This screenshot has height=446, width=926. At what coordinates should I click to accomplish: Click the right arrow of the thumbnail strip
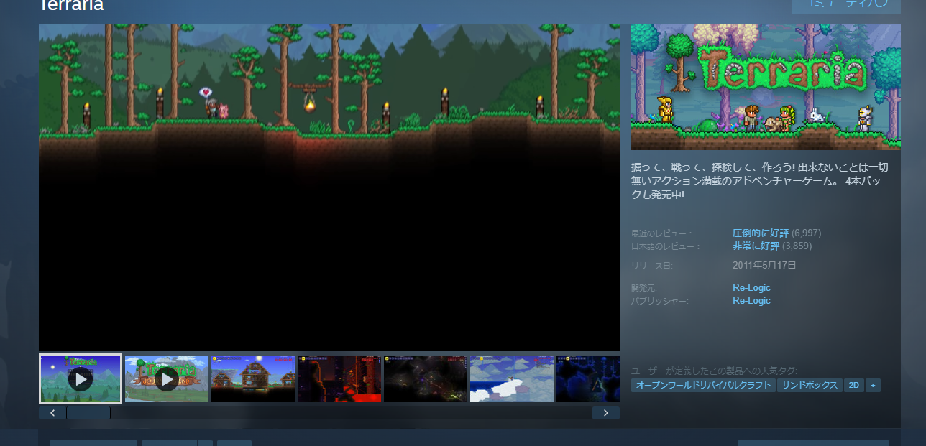[x=606, y=413]
